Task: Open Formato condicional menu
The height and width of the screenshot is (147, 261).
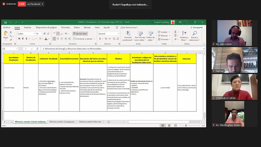Action: [128, 36]
